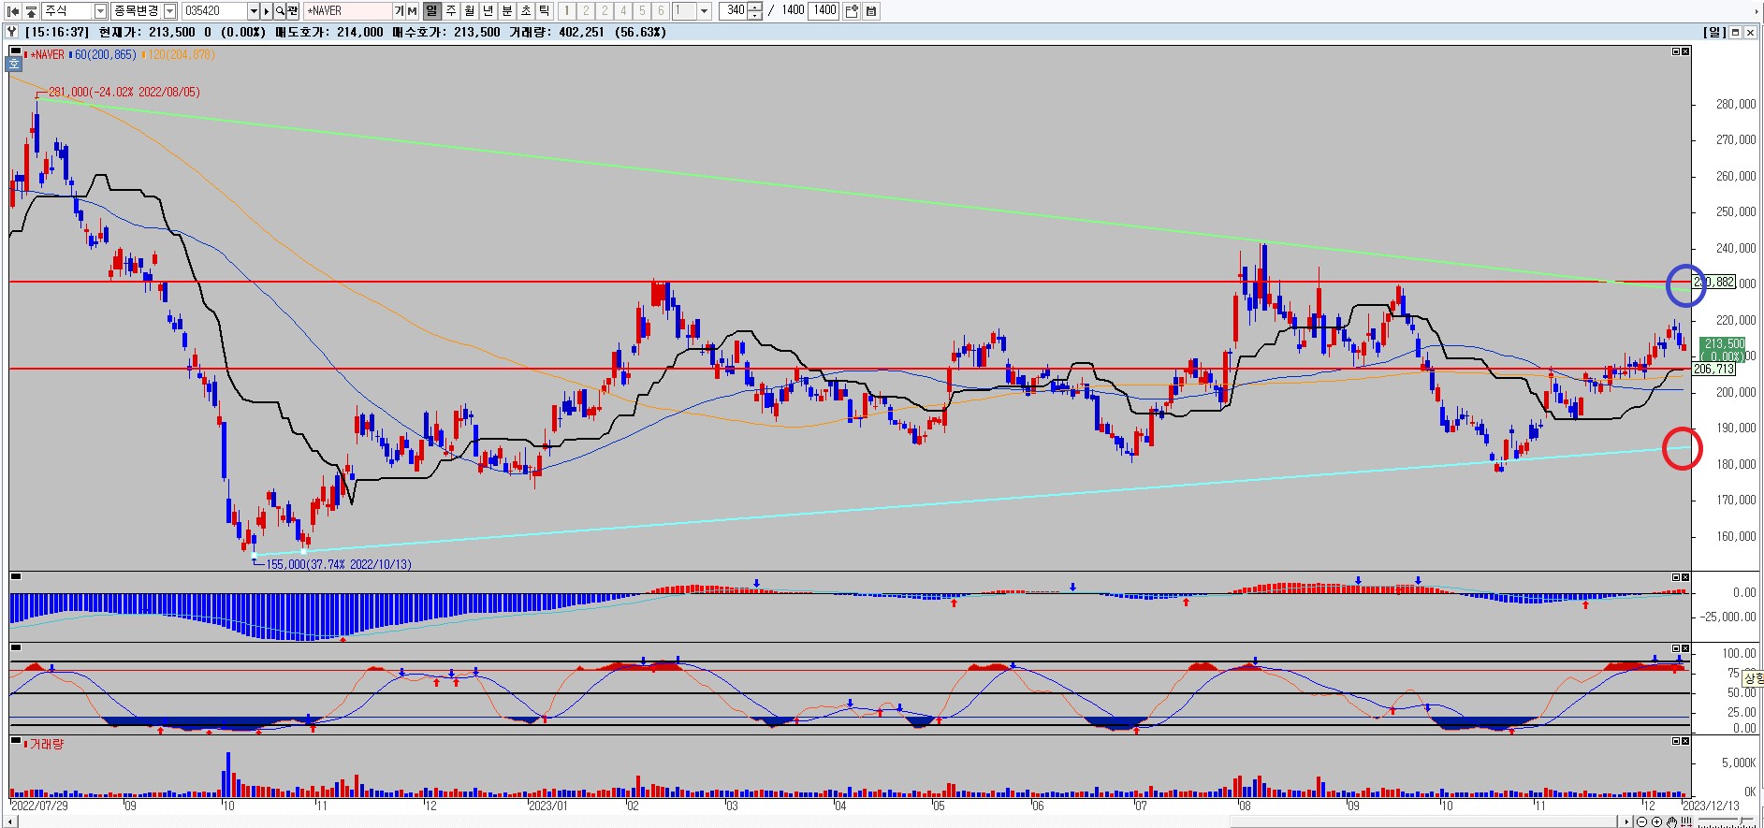Click the hand pan icon at bottom right
The height and width of the screenshot is (828, 1764).
pos(1671,821)
